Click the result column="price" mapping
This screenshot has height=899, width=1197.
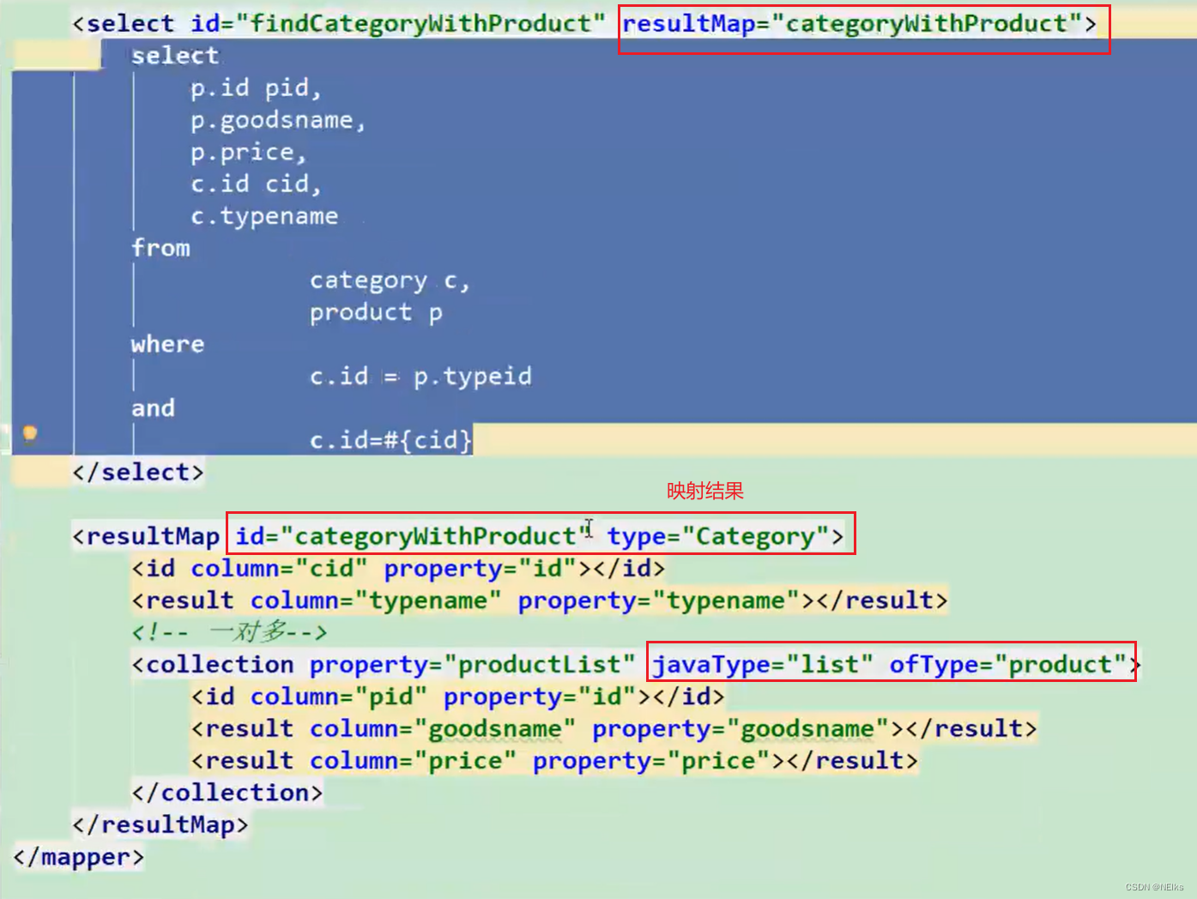553,760
